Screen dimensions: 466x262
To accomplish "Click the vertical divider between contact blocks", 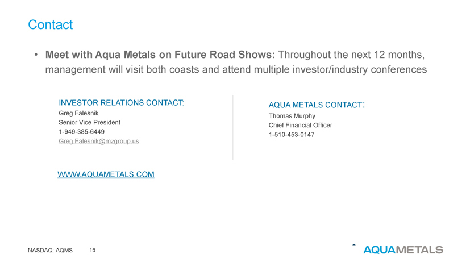I will click(233, 127).
